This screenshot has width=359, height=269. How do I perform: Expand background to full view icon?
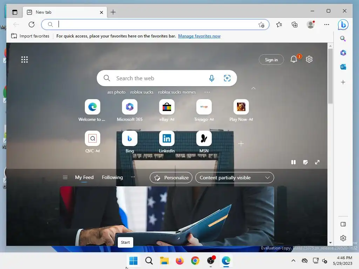click(317, 162)
